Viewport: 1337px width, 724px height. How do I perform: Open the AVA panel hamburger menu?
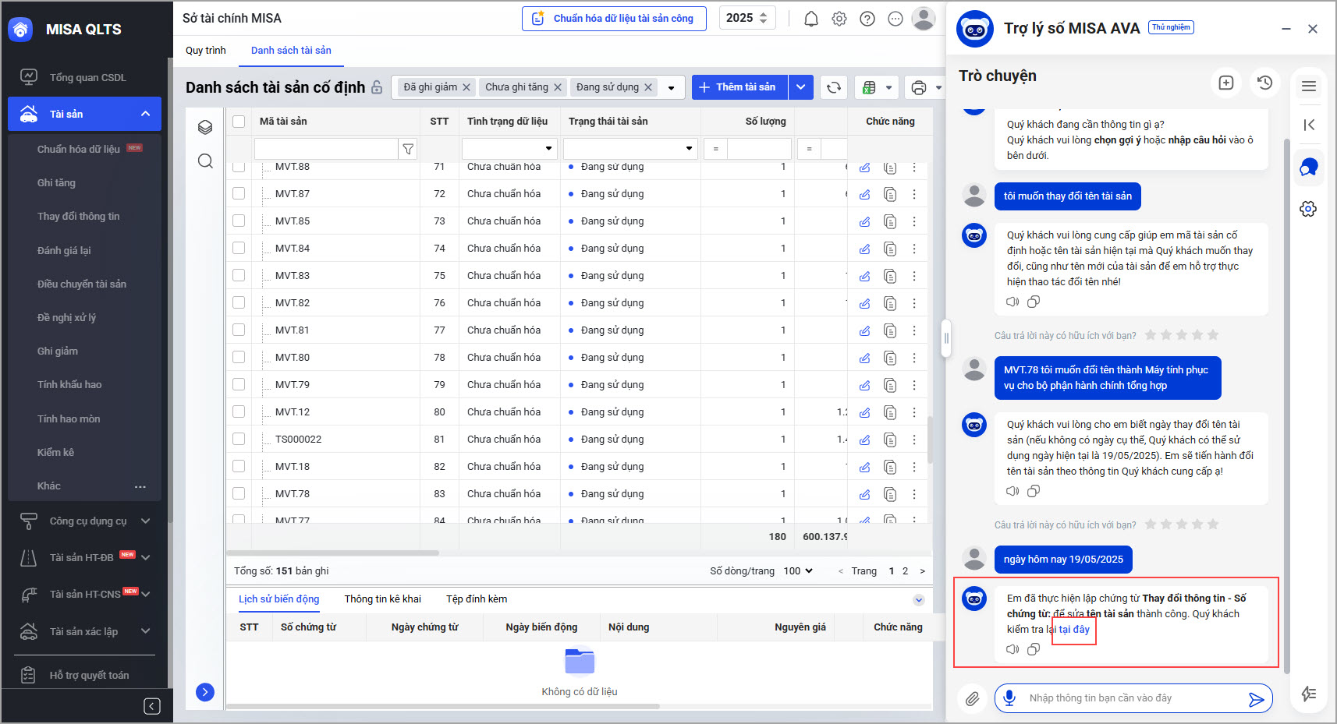pyautogui.click(x=1309, y=87)
